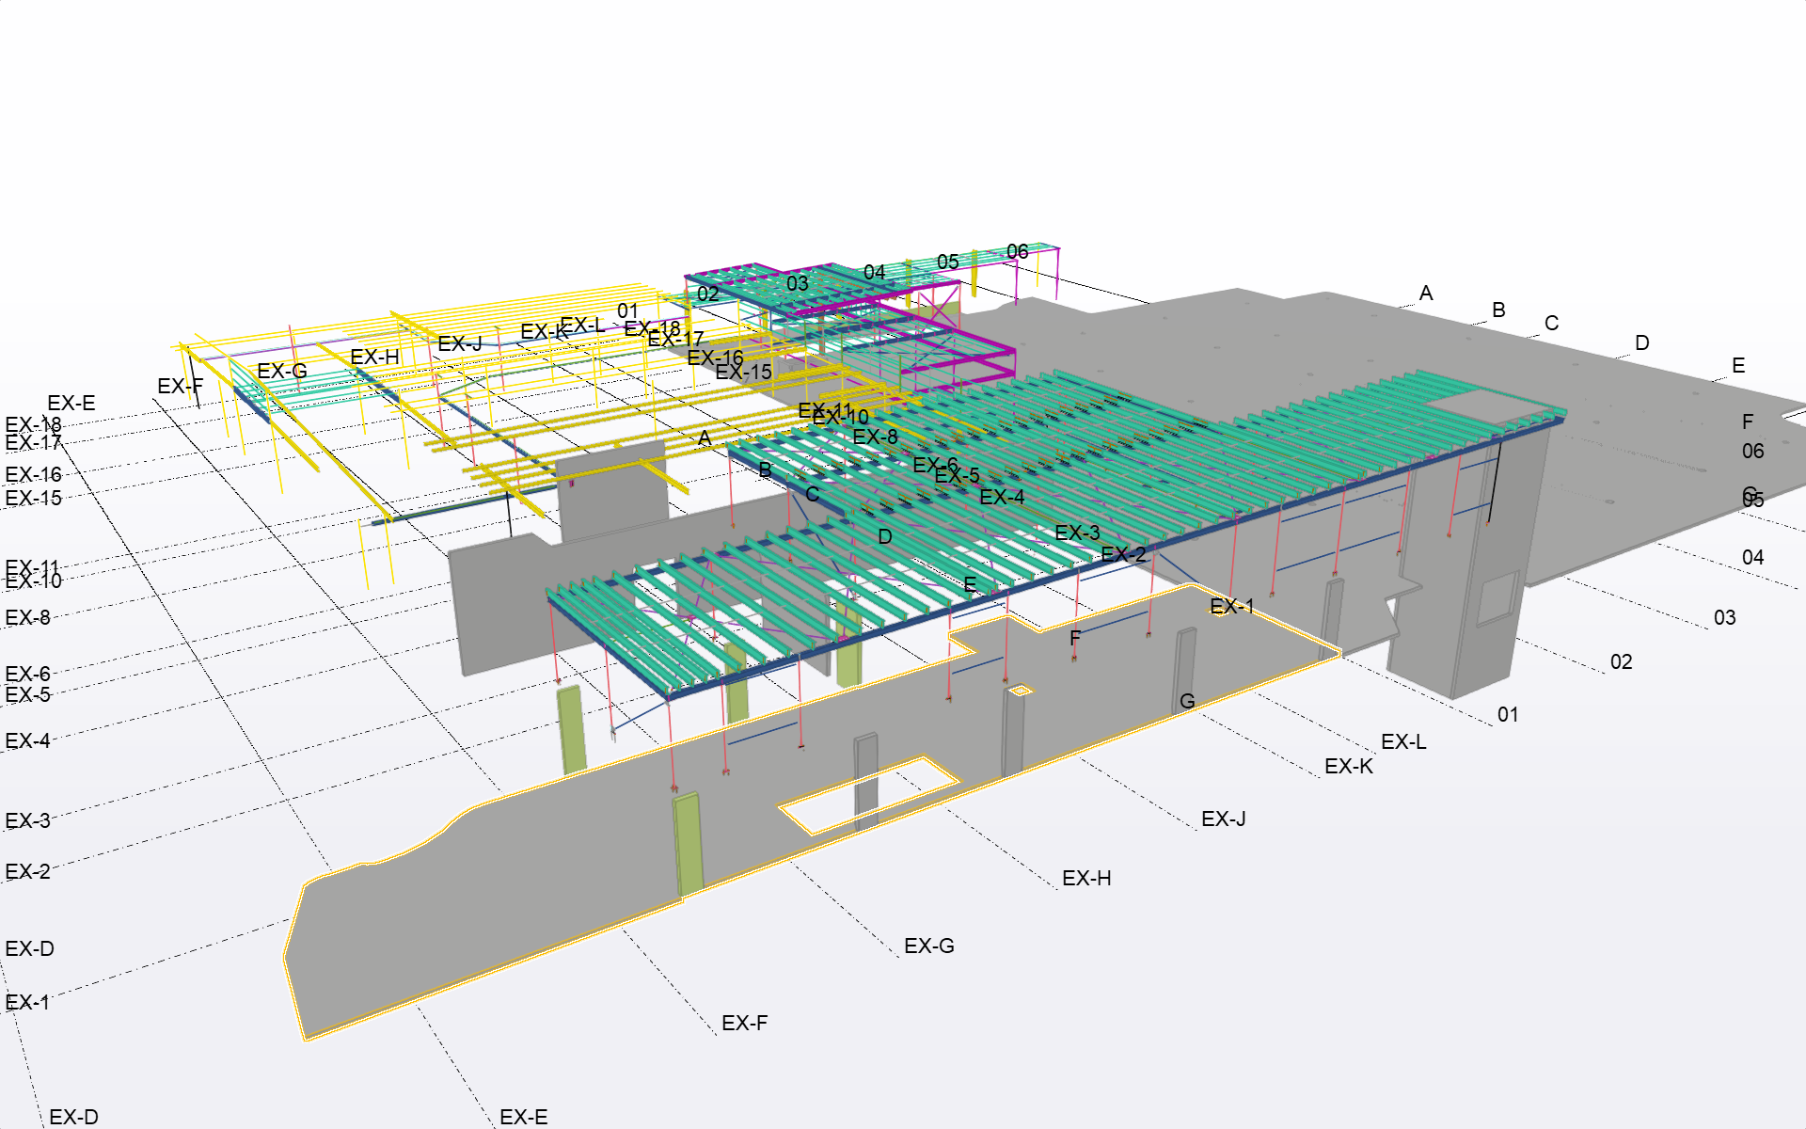Viewport: 1806px width, 1129px height.
Task: Select grid label 06 near the magenta frame
Action: (1016, 251)
